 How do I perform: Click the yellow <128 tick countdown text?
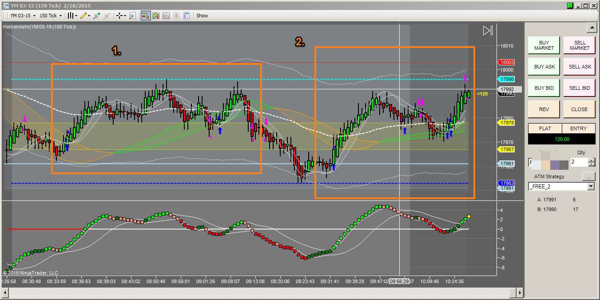click(482, 94)
